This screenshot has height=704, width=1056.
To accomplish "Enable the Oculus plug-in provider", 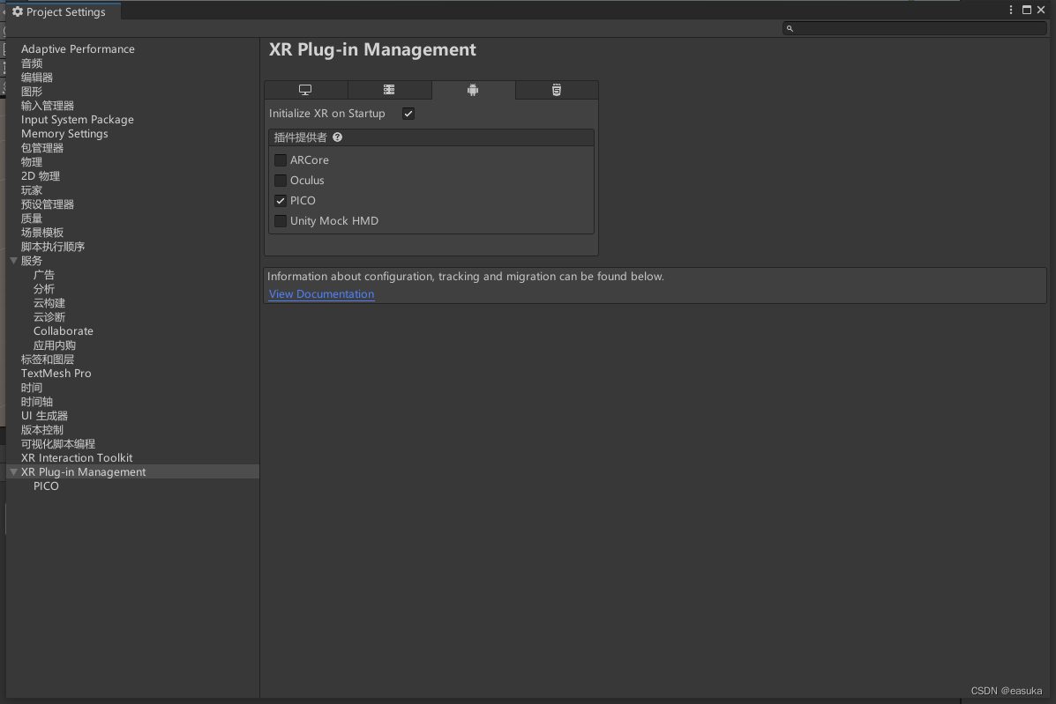I will tap(281, 181).
